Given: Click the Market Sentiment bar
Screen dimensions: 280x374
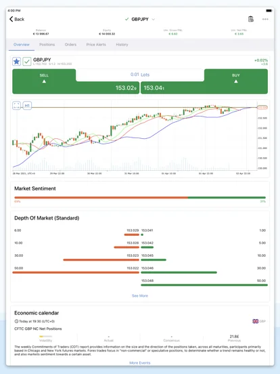Looking at the screenshot, I should coord(140,197).
